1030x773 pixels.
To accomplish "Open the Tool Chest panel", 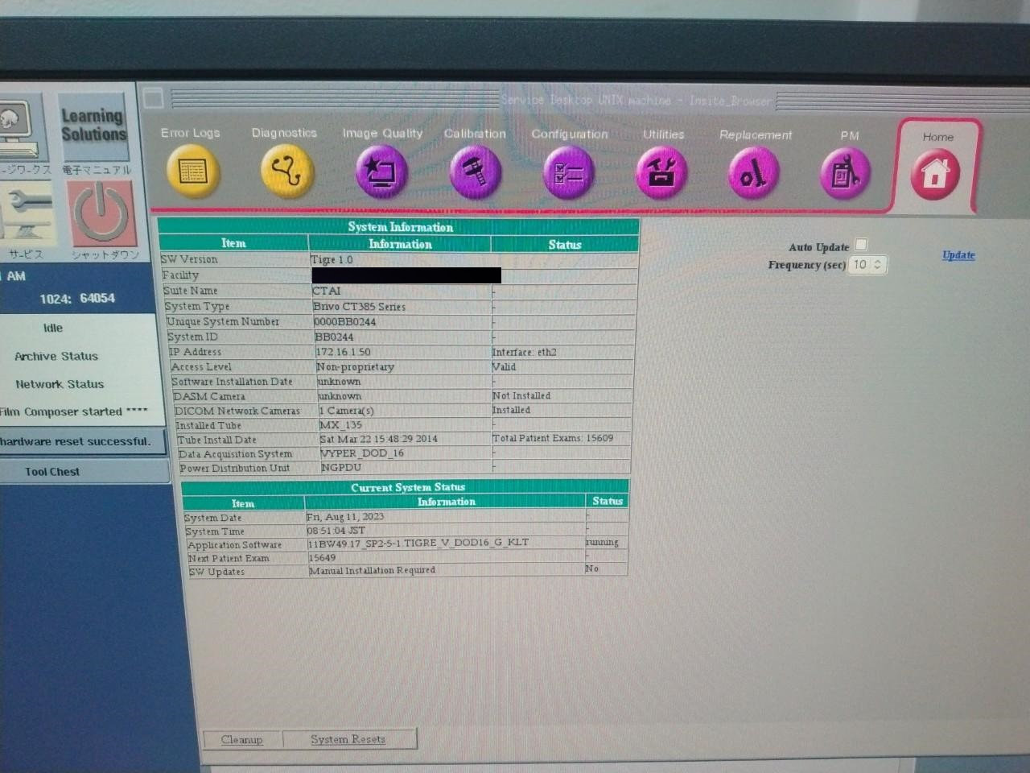I will (x=52, y=472).
